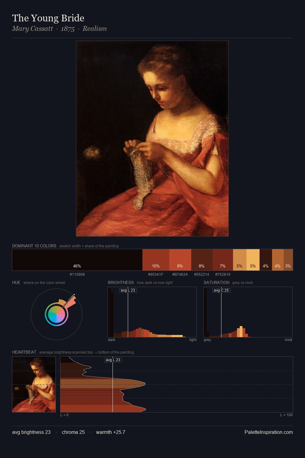Click the 'light' axis label
Screen dimensions: 305x458
193,340
